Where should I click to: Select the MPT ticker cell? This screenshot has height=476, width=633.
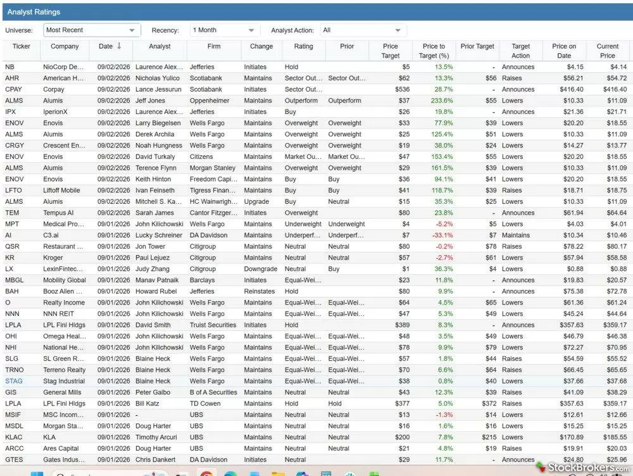click(12, 223)
